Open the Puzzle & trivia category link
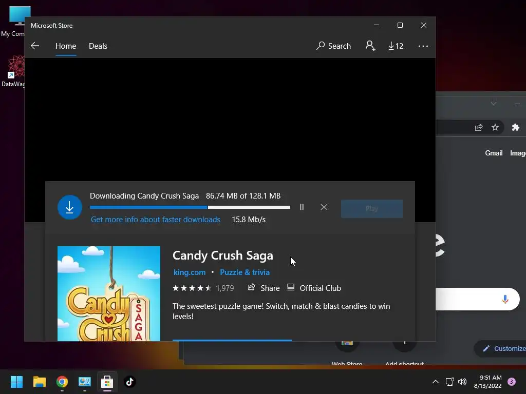Screen dimensions: 526x394 [x=245, y=272]
